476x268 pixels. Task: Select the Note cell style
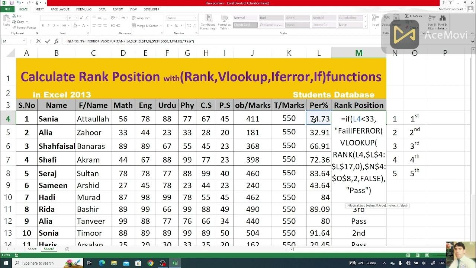350,25
